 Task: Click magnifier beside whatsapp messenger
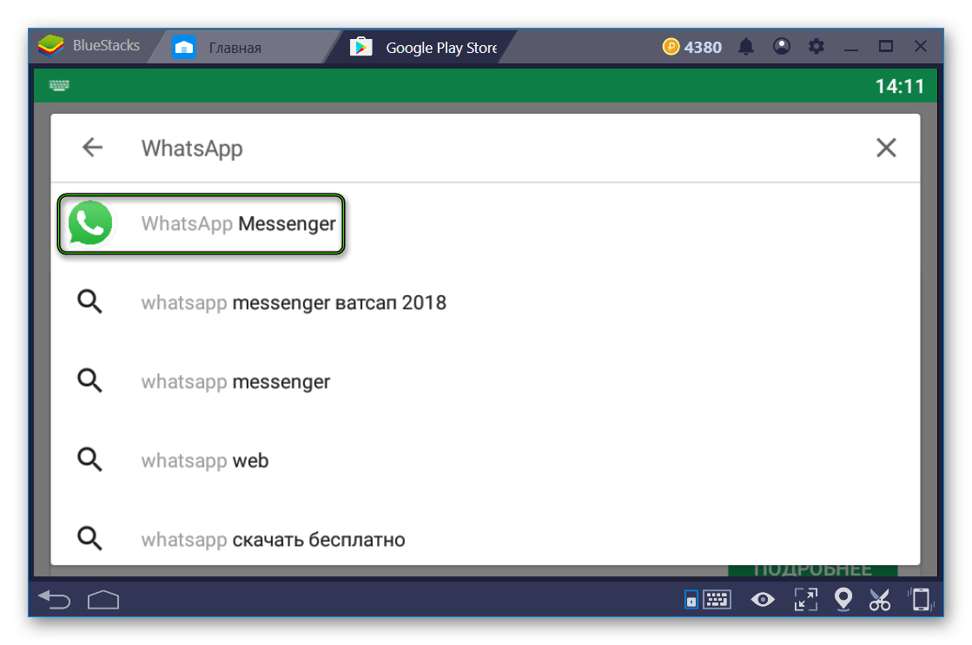coord(89,380)
